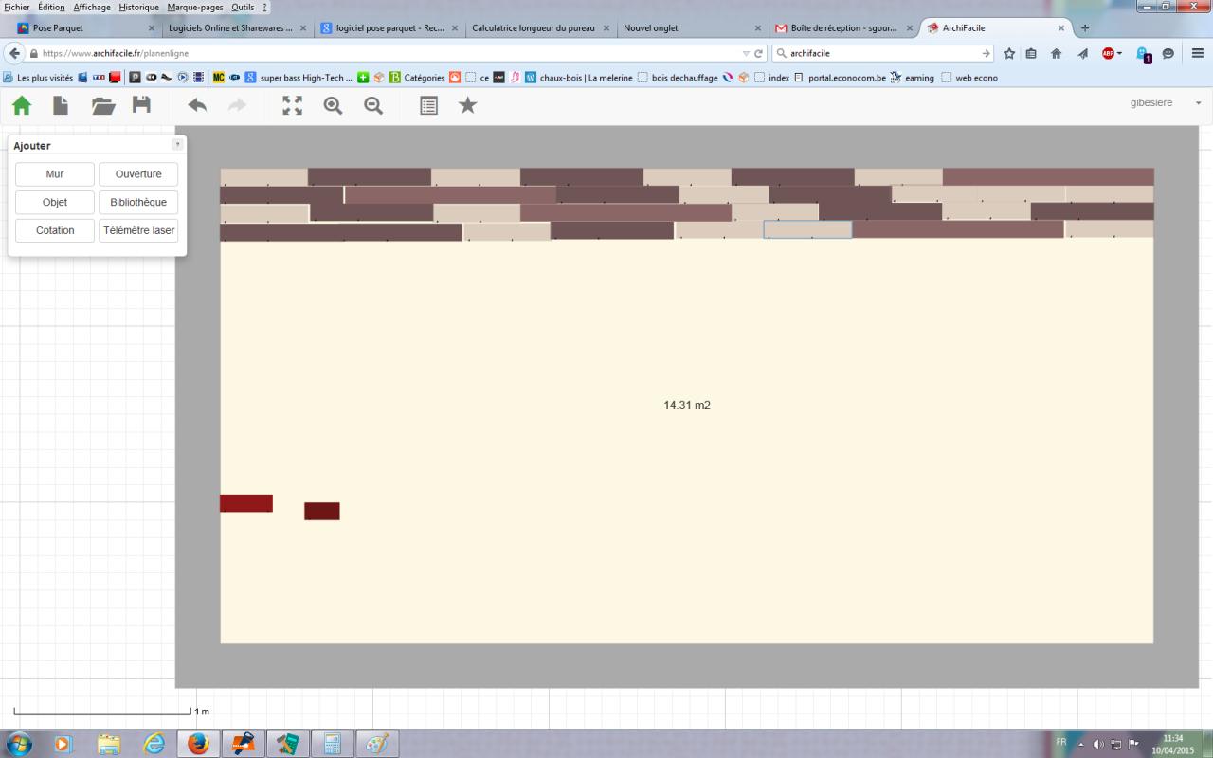Zoom out of the plan
This screenshot has width=1213, height=758.
click(373, 105)
